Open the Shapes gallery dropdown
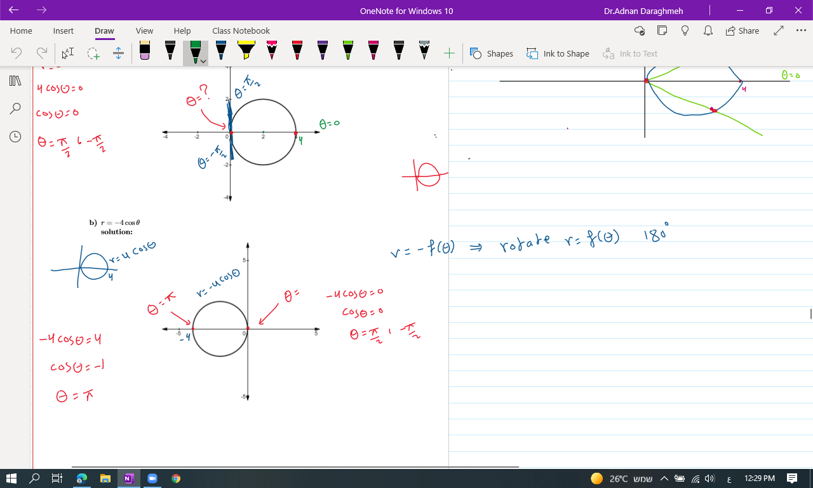The height and width of the screenshot is (488, 813). tap(491, 54)
